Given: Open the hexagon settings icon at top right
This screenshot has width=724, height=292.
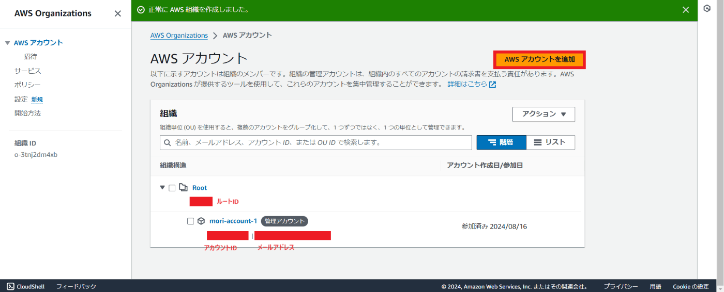Looking at the screenshot, I should (x=707, y=9).
